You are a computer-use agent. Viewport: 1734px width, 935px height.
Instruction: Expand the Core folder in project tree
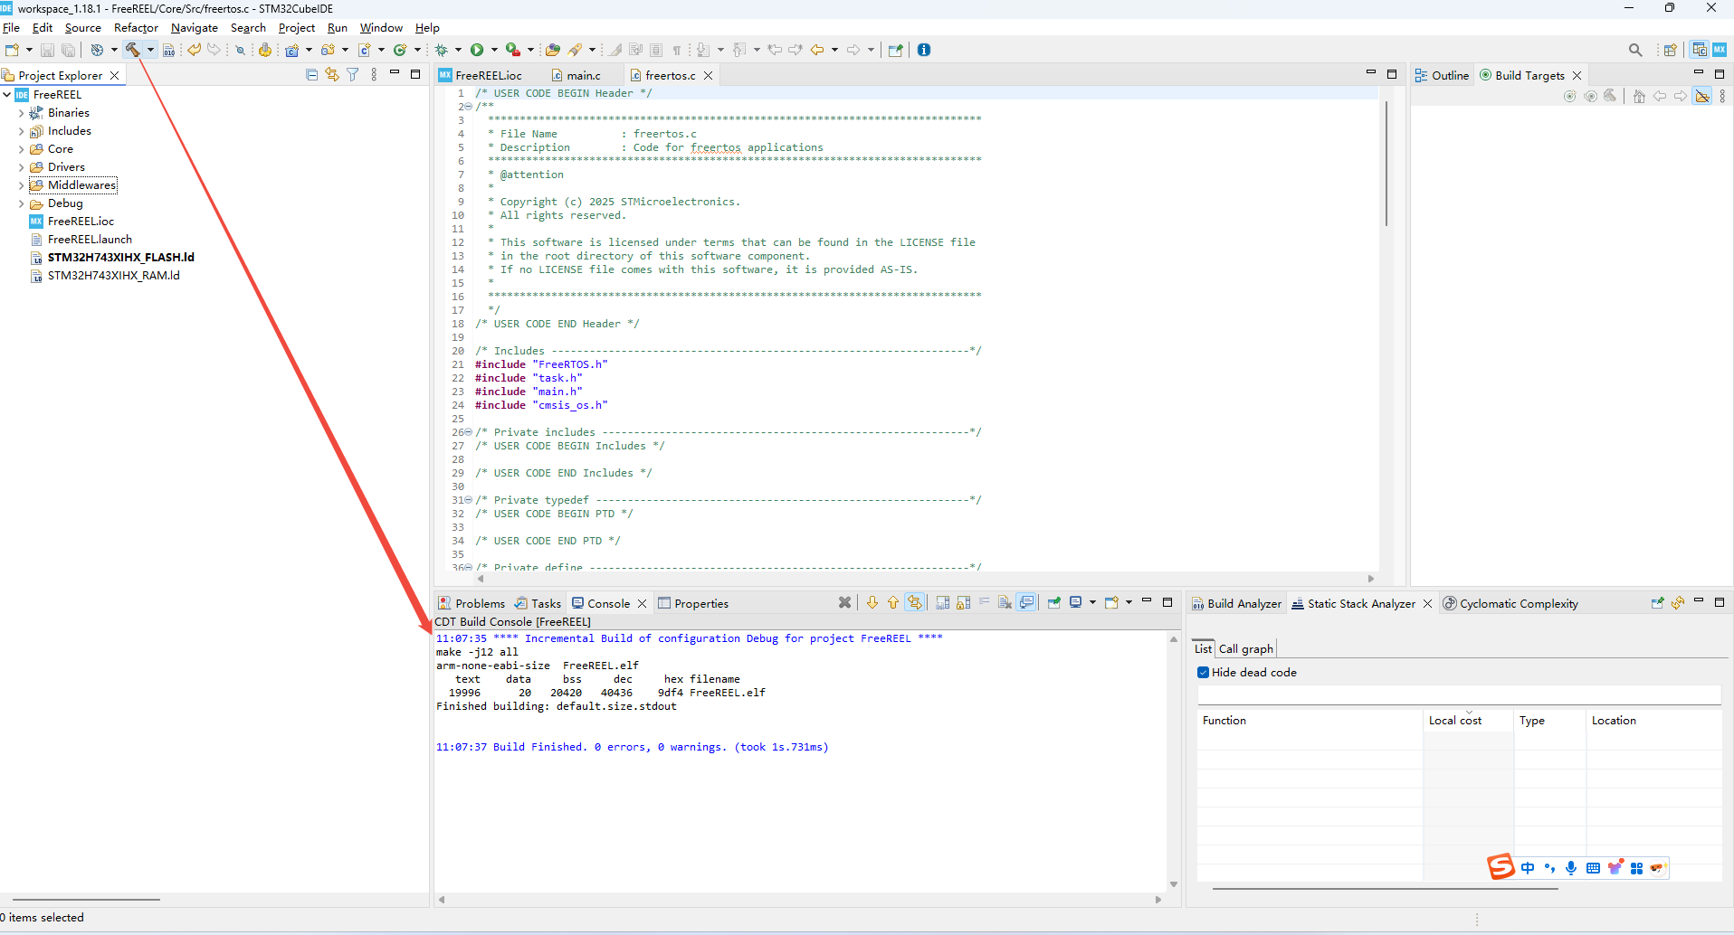(x=21, y=149)
